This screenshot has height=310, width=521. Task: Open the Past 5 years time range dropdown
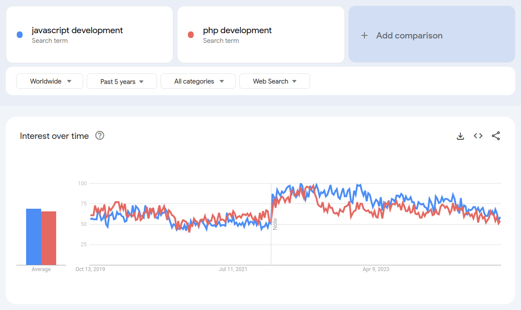[x=122, y=81]
